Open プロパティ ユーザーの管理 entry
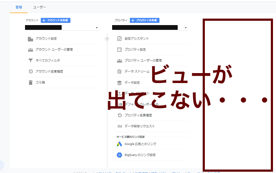Viewport: 276px width, 173px height. pyautogui.click(x=143, y=61)
